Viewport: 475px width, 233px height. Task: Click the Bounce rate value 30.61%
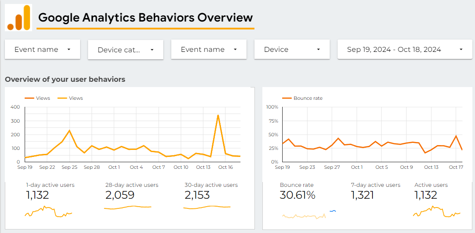tap(298, 195)
